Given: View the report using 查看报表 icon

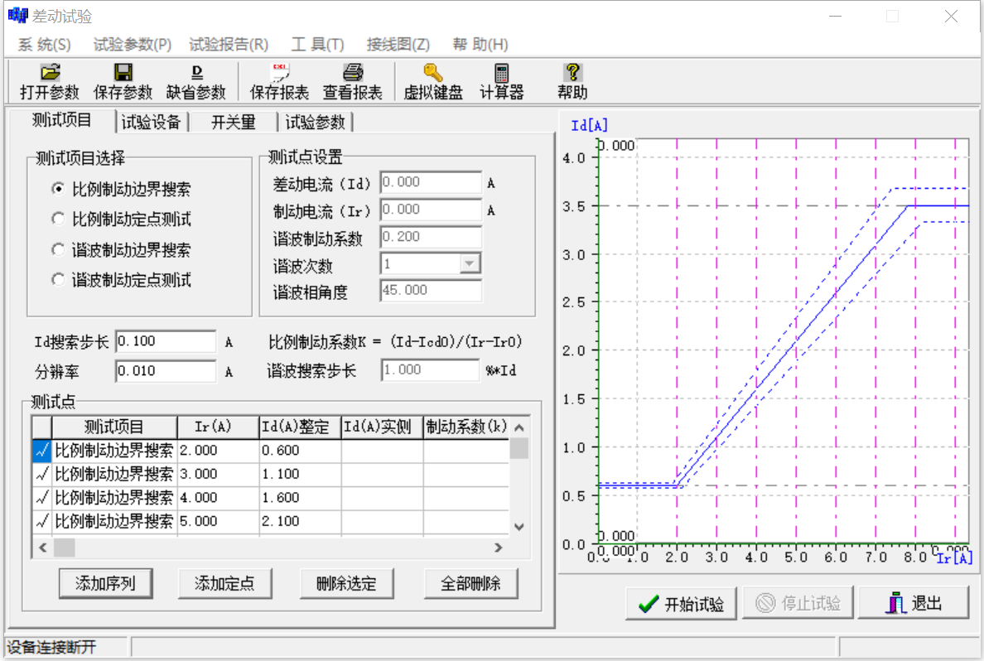Looking at the screenshot, I should coord(351,81).
